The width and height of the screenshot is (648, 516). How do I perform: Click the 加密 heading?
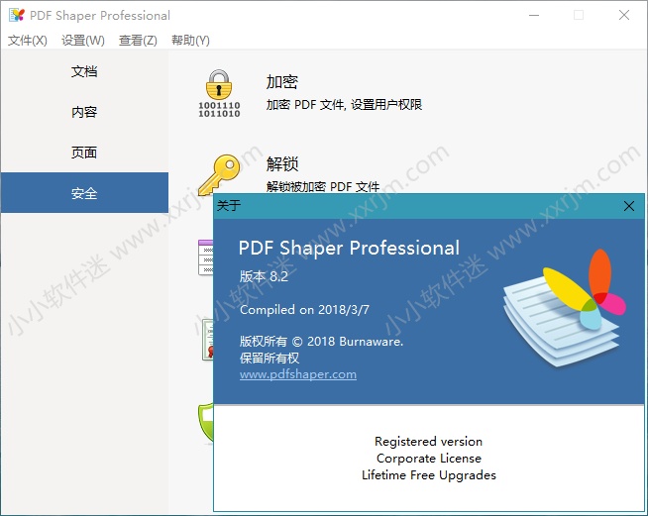click(x=282, y=82)
